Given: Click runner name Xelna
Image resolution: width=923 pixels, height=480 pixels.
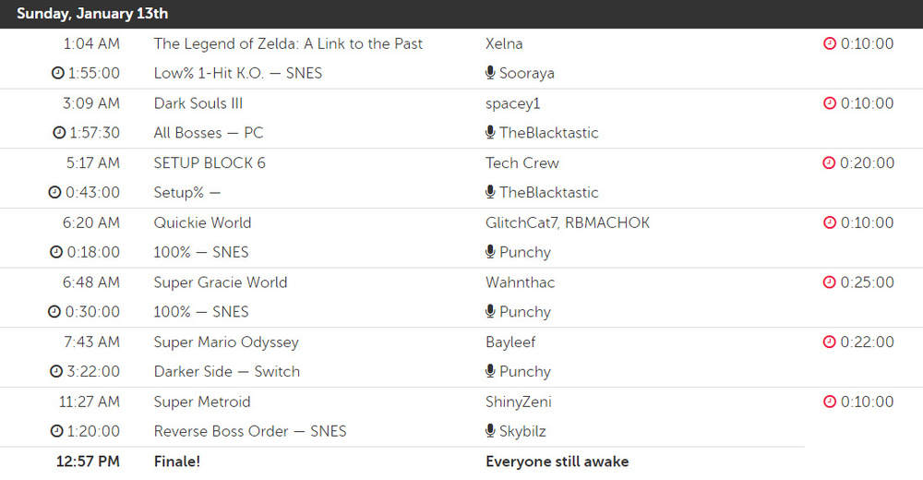Looking at the screenshot, I should (504, 43).
